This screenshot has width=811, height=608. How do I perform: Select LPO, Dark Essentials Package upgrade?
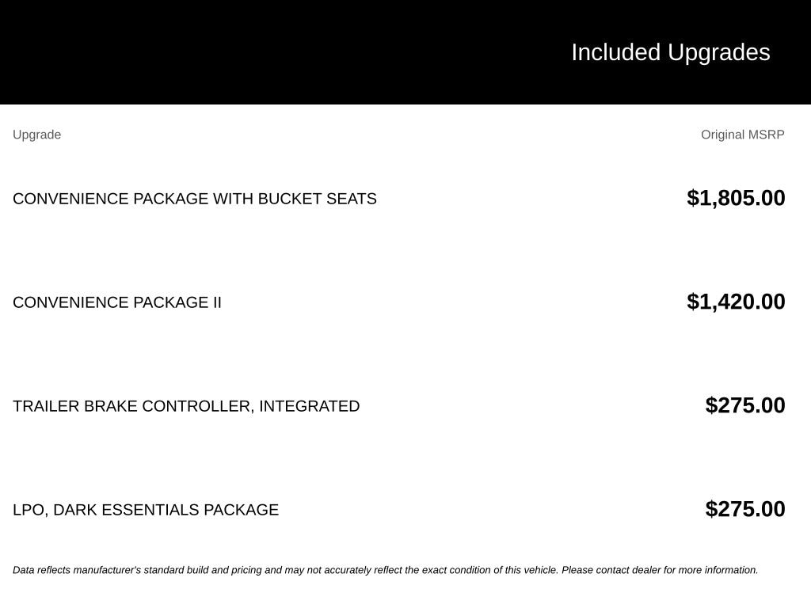[146, 510]
